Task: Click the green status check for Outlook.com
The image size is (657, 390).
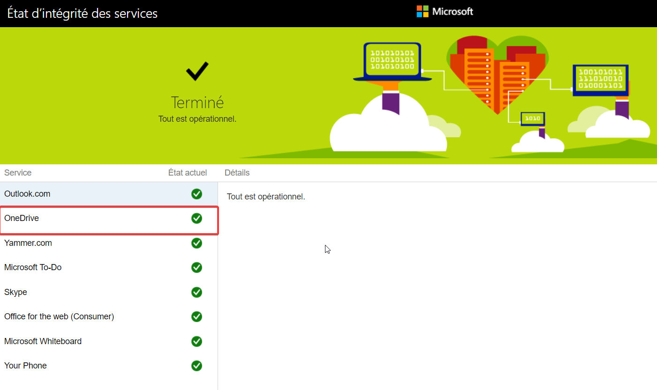Action: tap(197, 194)
